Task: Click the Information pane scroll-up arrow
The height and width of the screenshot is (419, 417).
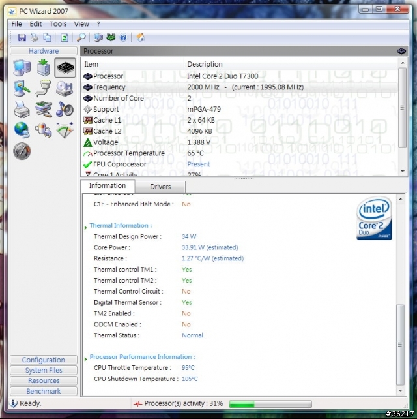Action: [x=401, y=199]
